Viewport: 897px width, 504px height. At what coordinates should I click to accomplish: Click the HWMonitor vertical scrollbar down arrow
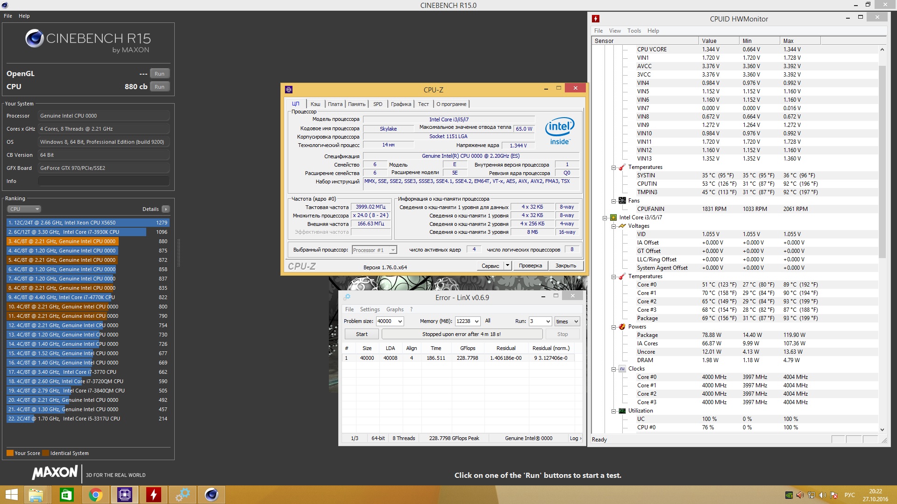pyautogui.click(x=882, y=429)
